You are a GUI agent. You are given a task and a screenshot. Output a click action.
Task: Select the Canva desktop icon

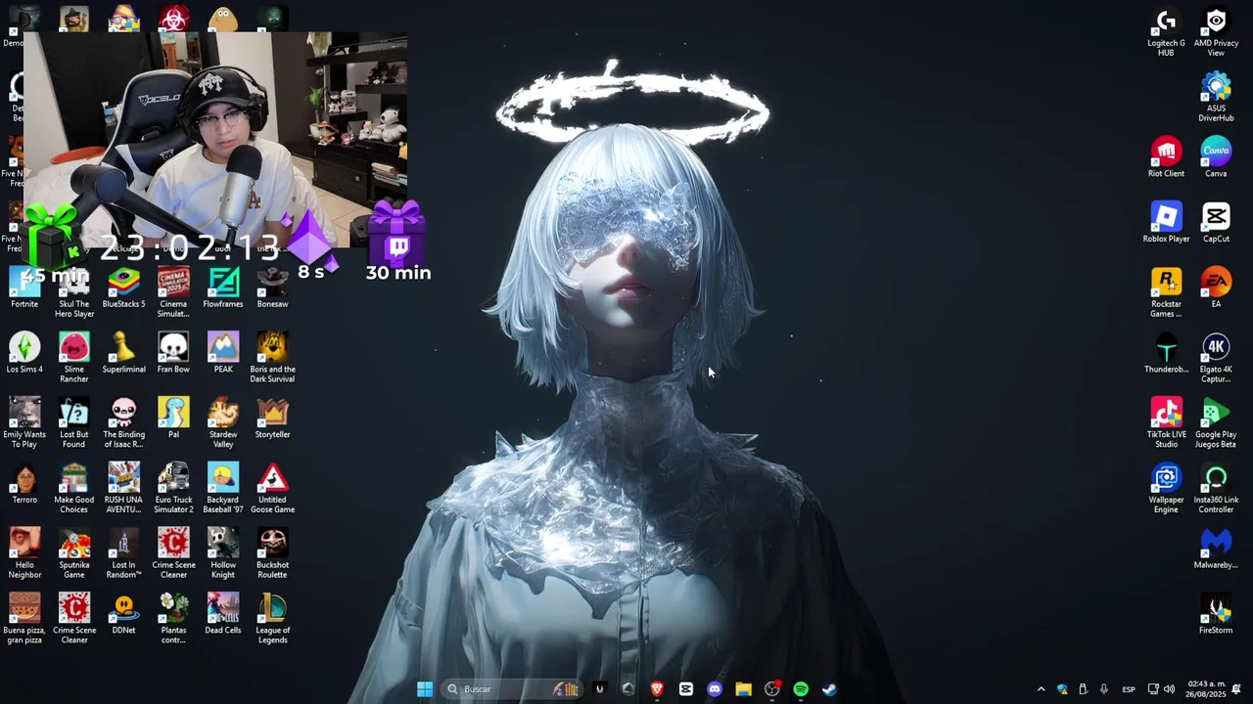tap(1216, 157)
